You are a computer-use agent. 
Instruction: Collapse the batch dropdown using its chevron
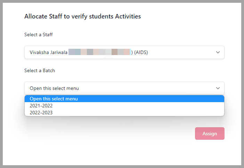(218, 88)
